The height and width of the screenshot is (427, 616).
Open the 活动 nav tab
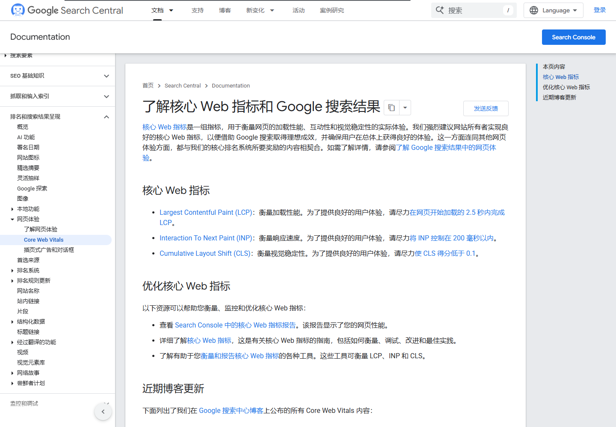299,10
